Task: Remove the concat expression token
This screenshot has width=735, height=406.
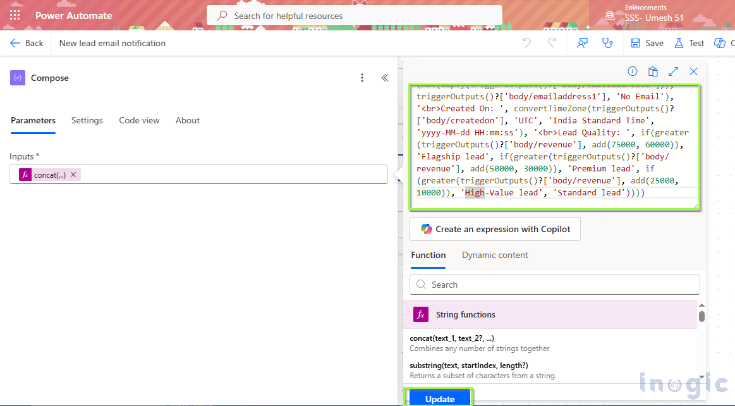Action: point(73,175)
